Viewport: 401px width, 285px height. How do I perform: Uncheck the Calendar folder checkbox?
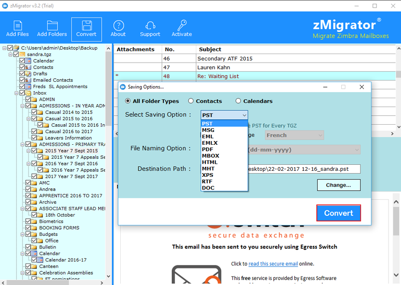(x=22, y=61)
